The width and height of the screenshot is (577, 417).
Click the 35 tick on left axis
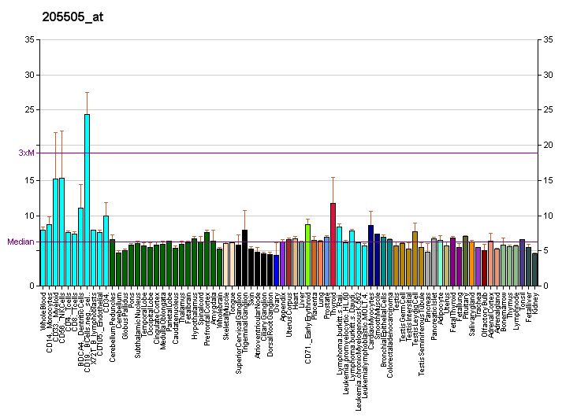(29, 39)
